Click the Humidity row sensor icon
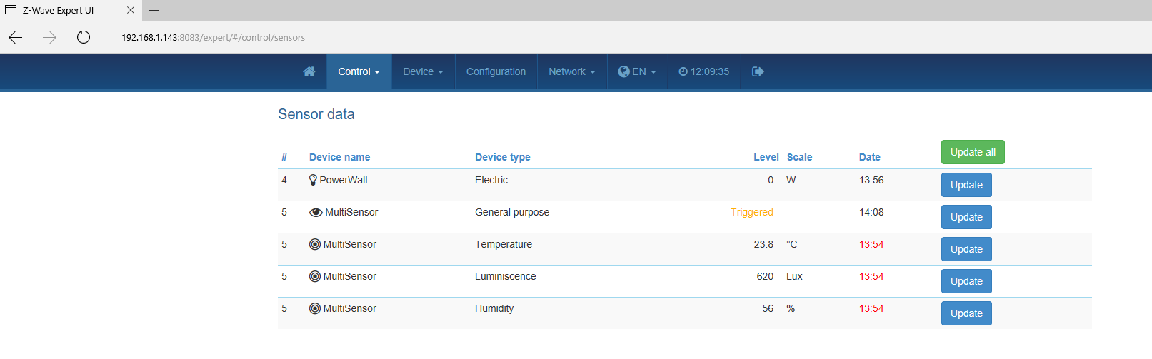1152x359 pixels. (x=315, y=308)
